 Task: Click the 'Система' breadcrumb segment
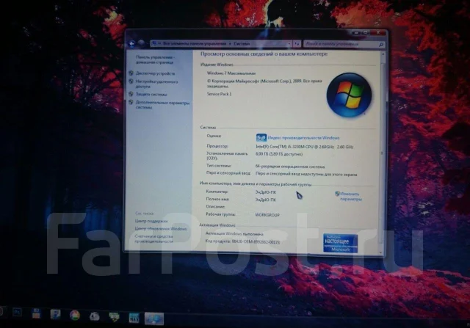242,44
